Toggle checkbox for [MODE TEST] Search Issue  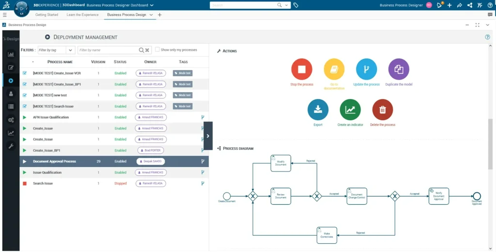coord(25,106)
